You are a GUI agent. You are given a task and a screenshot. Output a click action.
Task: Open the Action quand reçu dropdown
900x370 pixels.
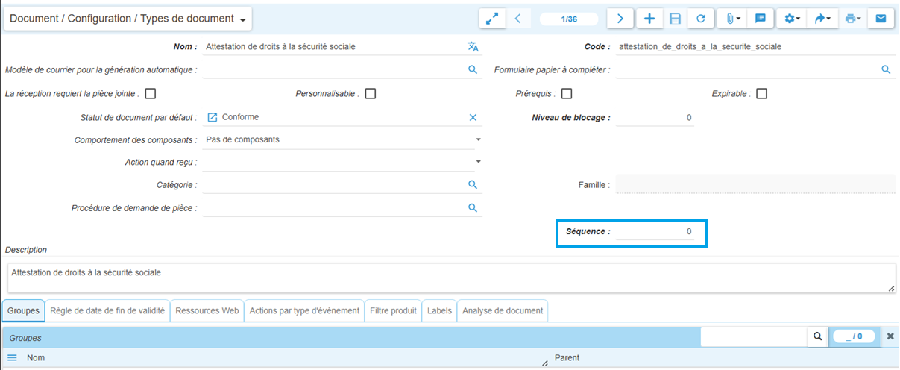[478, 161]
